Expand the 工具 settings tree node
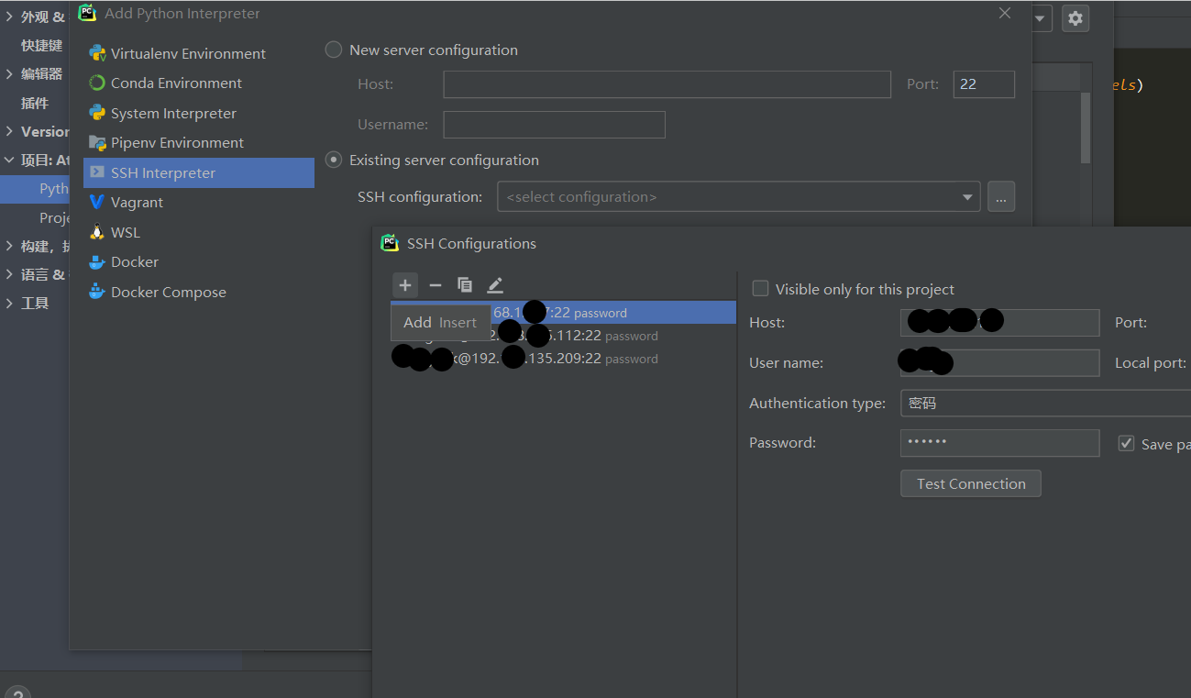 tap(9, 303)
